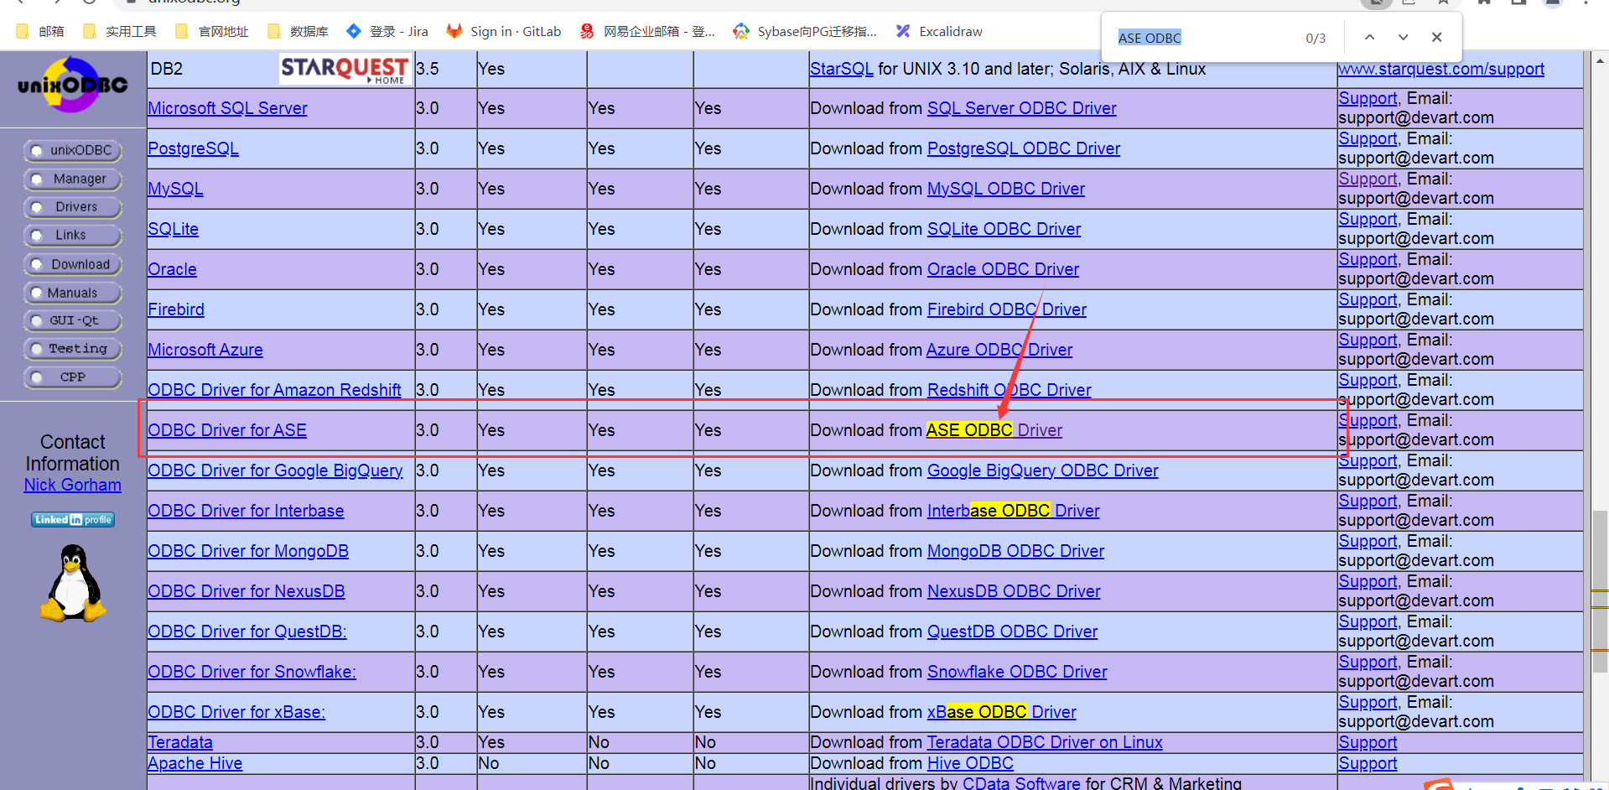The width and height of the screenshot is (1609, 790).
Task: Open the Excalidraw bookmark
Action: [x=938, y=32]
